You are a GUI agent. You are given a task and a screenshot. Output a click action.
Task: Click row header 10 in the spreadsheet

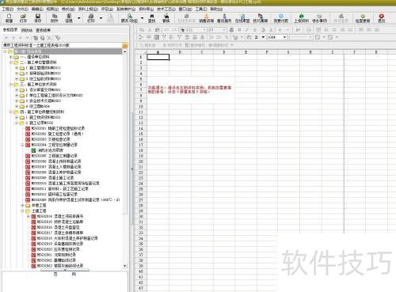(141, 107)
